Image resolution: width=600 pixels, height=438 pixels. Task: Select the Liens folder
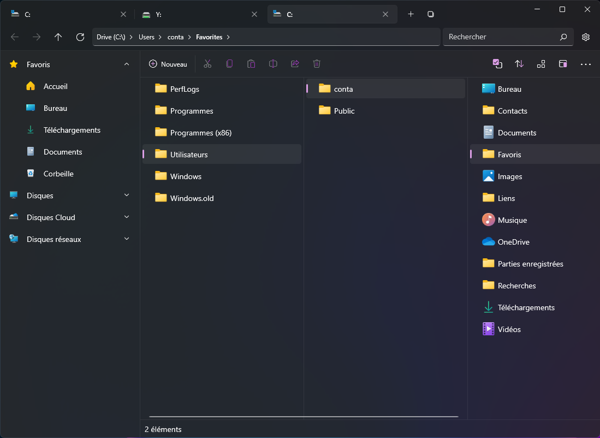point(534,198)
